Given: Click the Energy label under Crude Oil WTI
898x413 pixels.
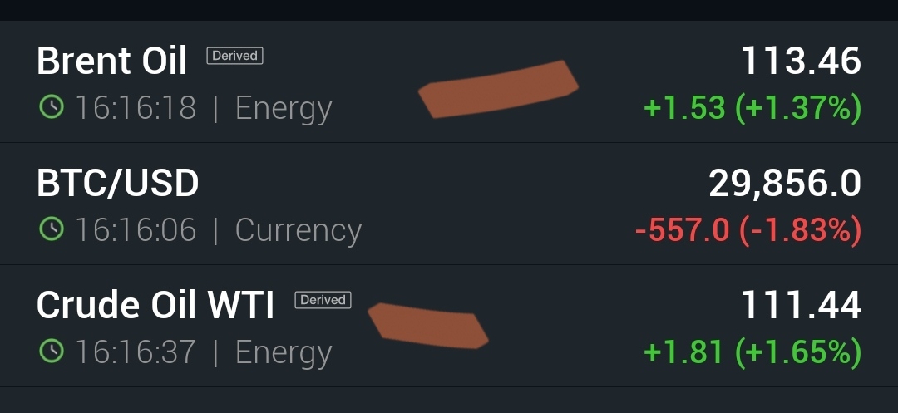Looking at the screenshot, I should [284, 352].
